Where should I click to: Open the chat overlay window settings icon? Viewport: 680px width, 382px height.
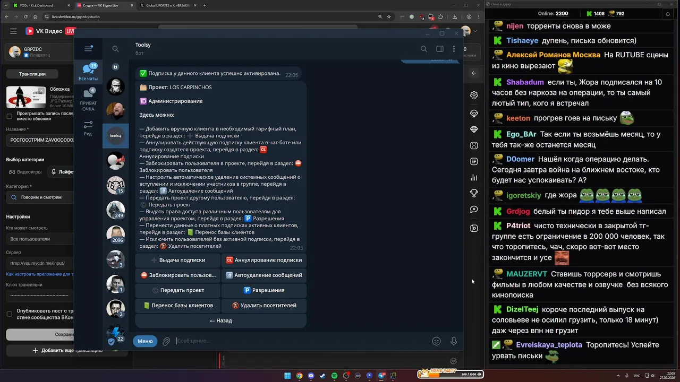click(668, 14)
